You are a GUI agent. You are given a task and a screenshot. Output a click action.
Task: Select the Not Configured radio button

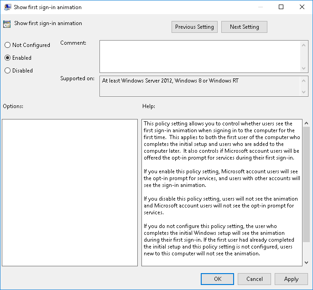[7, 45]
